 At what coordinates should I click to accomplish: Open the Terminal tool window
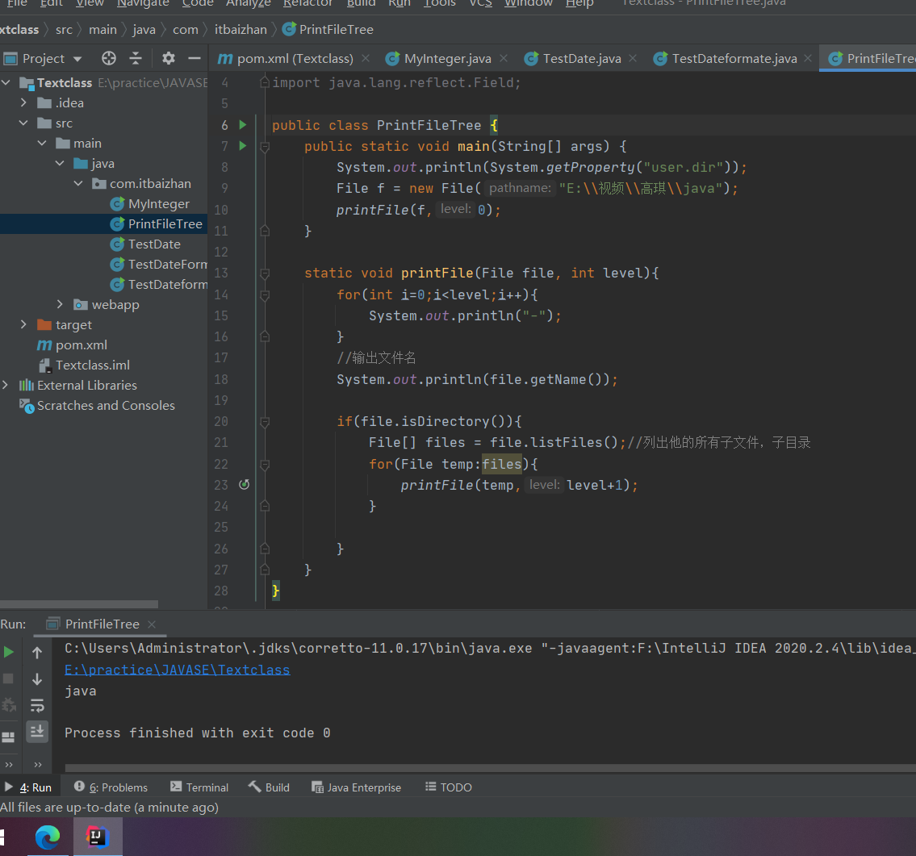pos(199,787)
